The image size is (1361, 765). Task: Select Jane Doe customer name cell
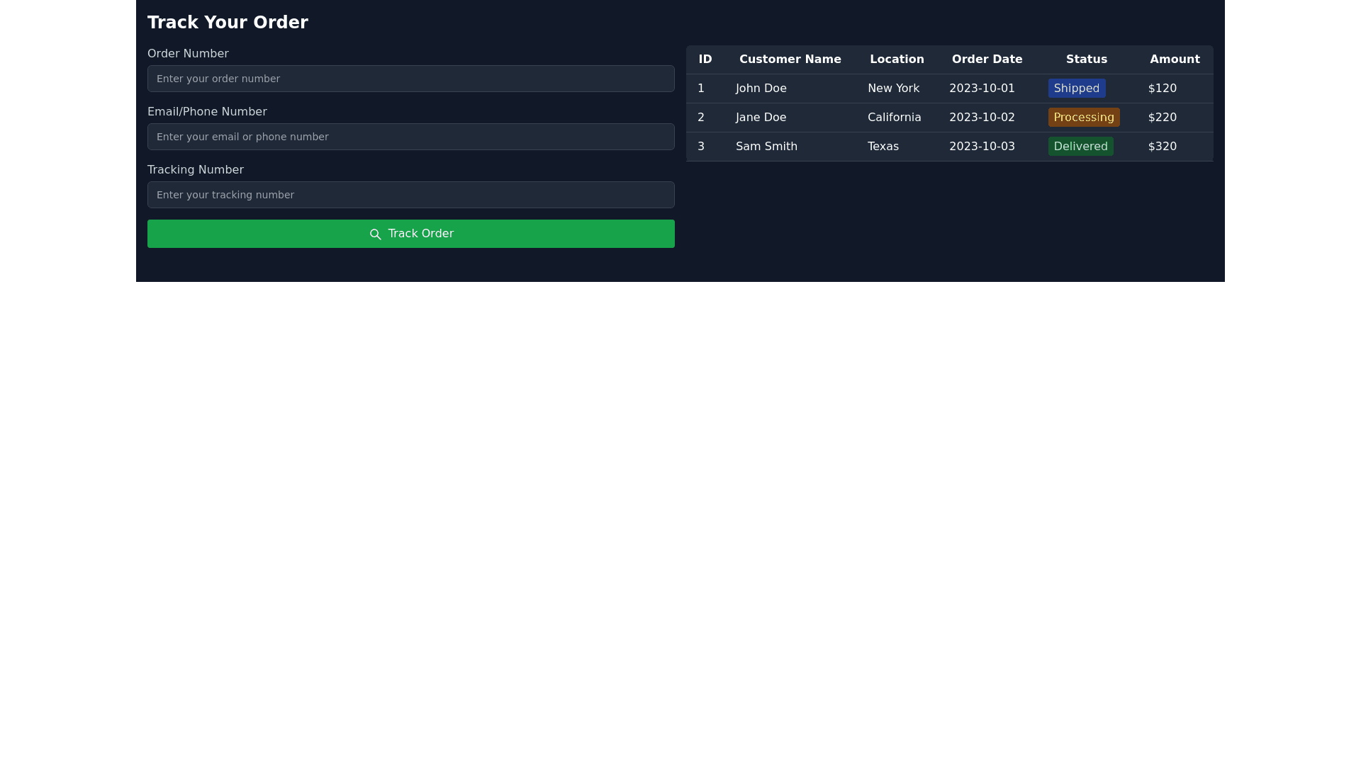pos(761,118)
